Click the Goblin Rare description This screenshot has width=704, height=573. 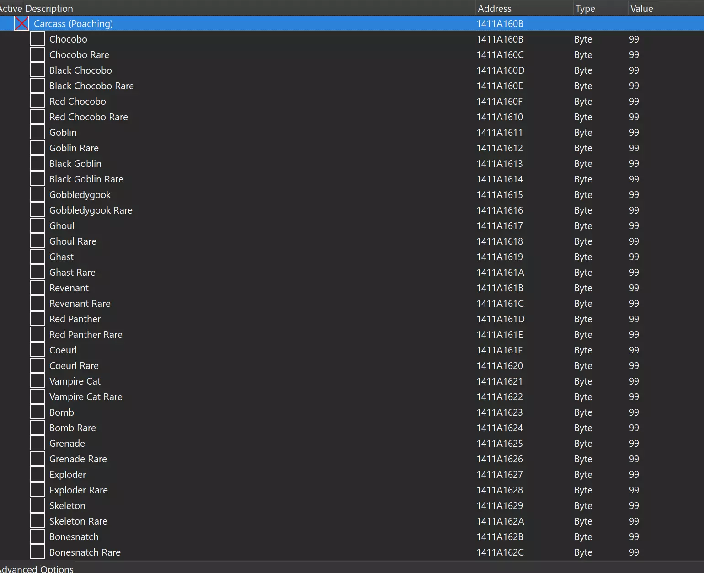pos(74,148)
